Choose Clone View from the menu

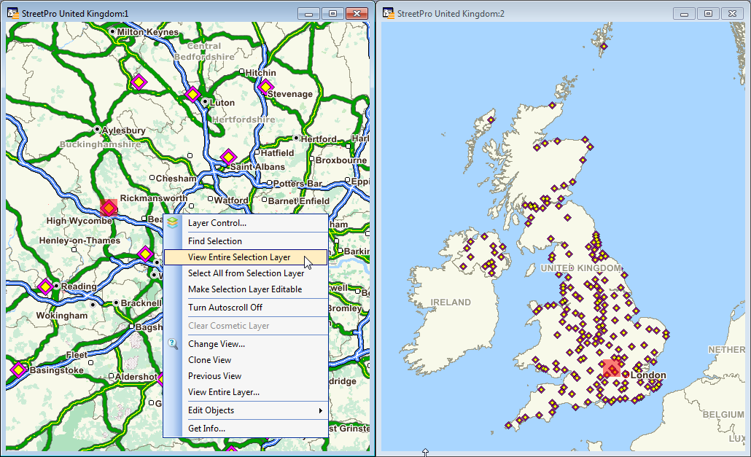click(246, 360)
